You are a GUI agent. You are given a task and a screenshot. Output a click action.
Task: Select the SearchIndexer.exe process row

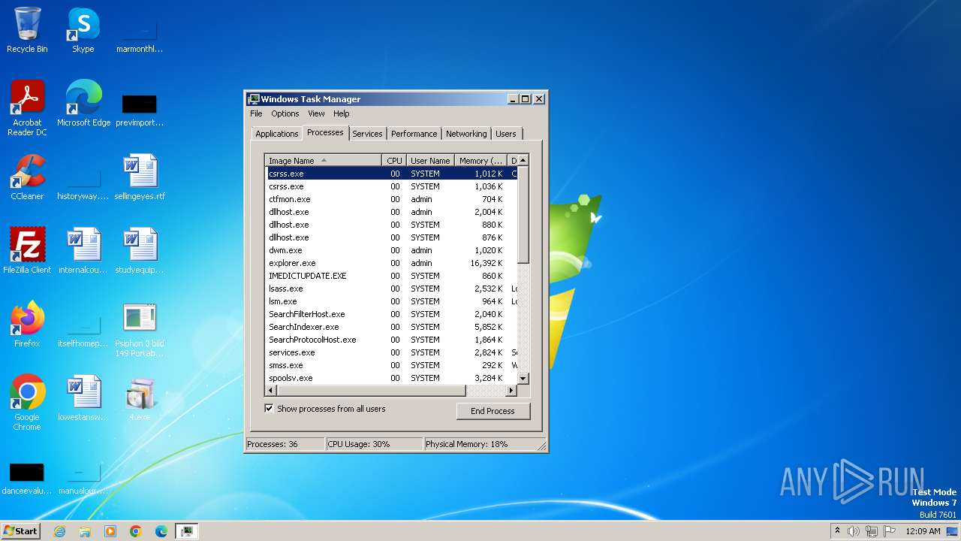[x=391, y=327]
